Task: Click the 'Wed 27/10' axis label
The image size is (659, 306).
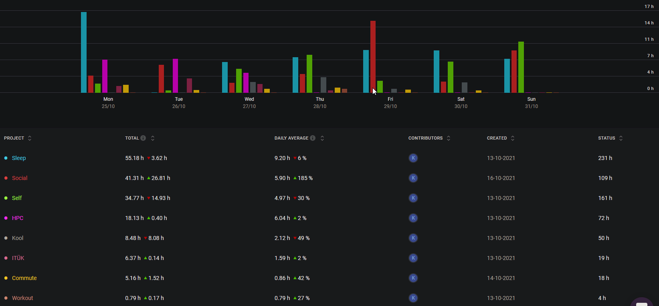Action: (x=249, y=103)
